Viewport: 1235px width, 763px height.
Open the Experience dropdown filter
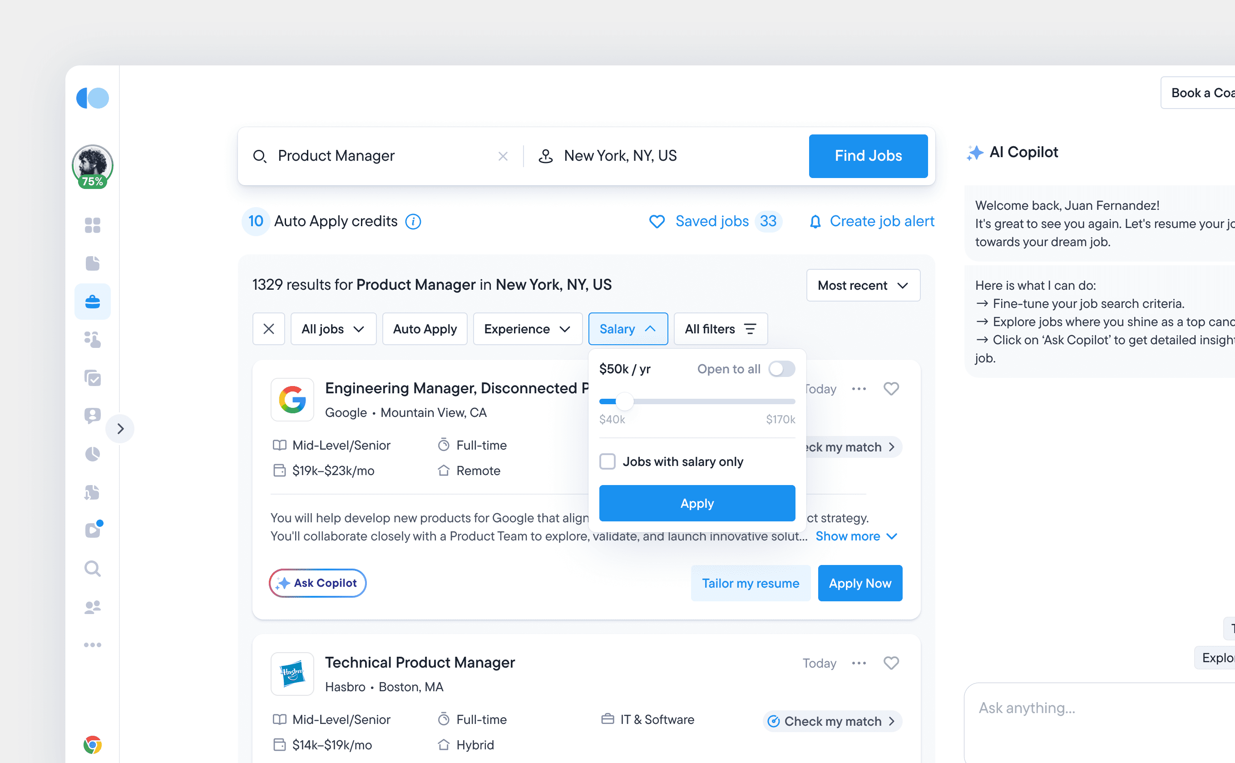pyautogui.click(x=527, y=328)
